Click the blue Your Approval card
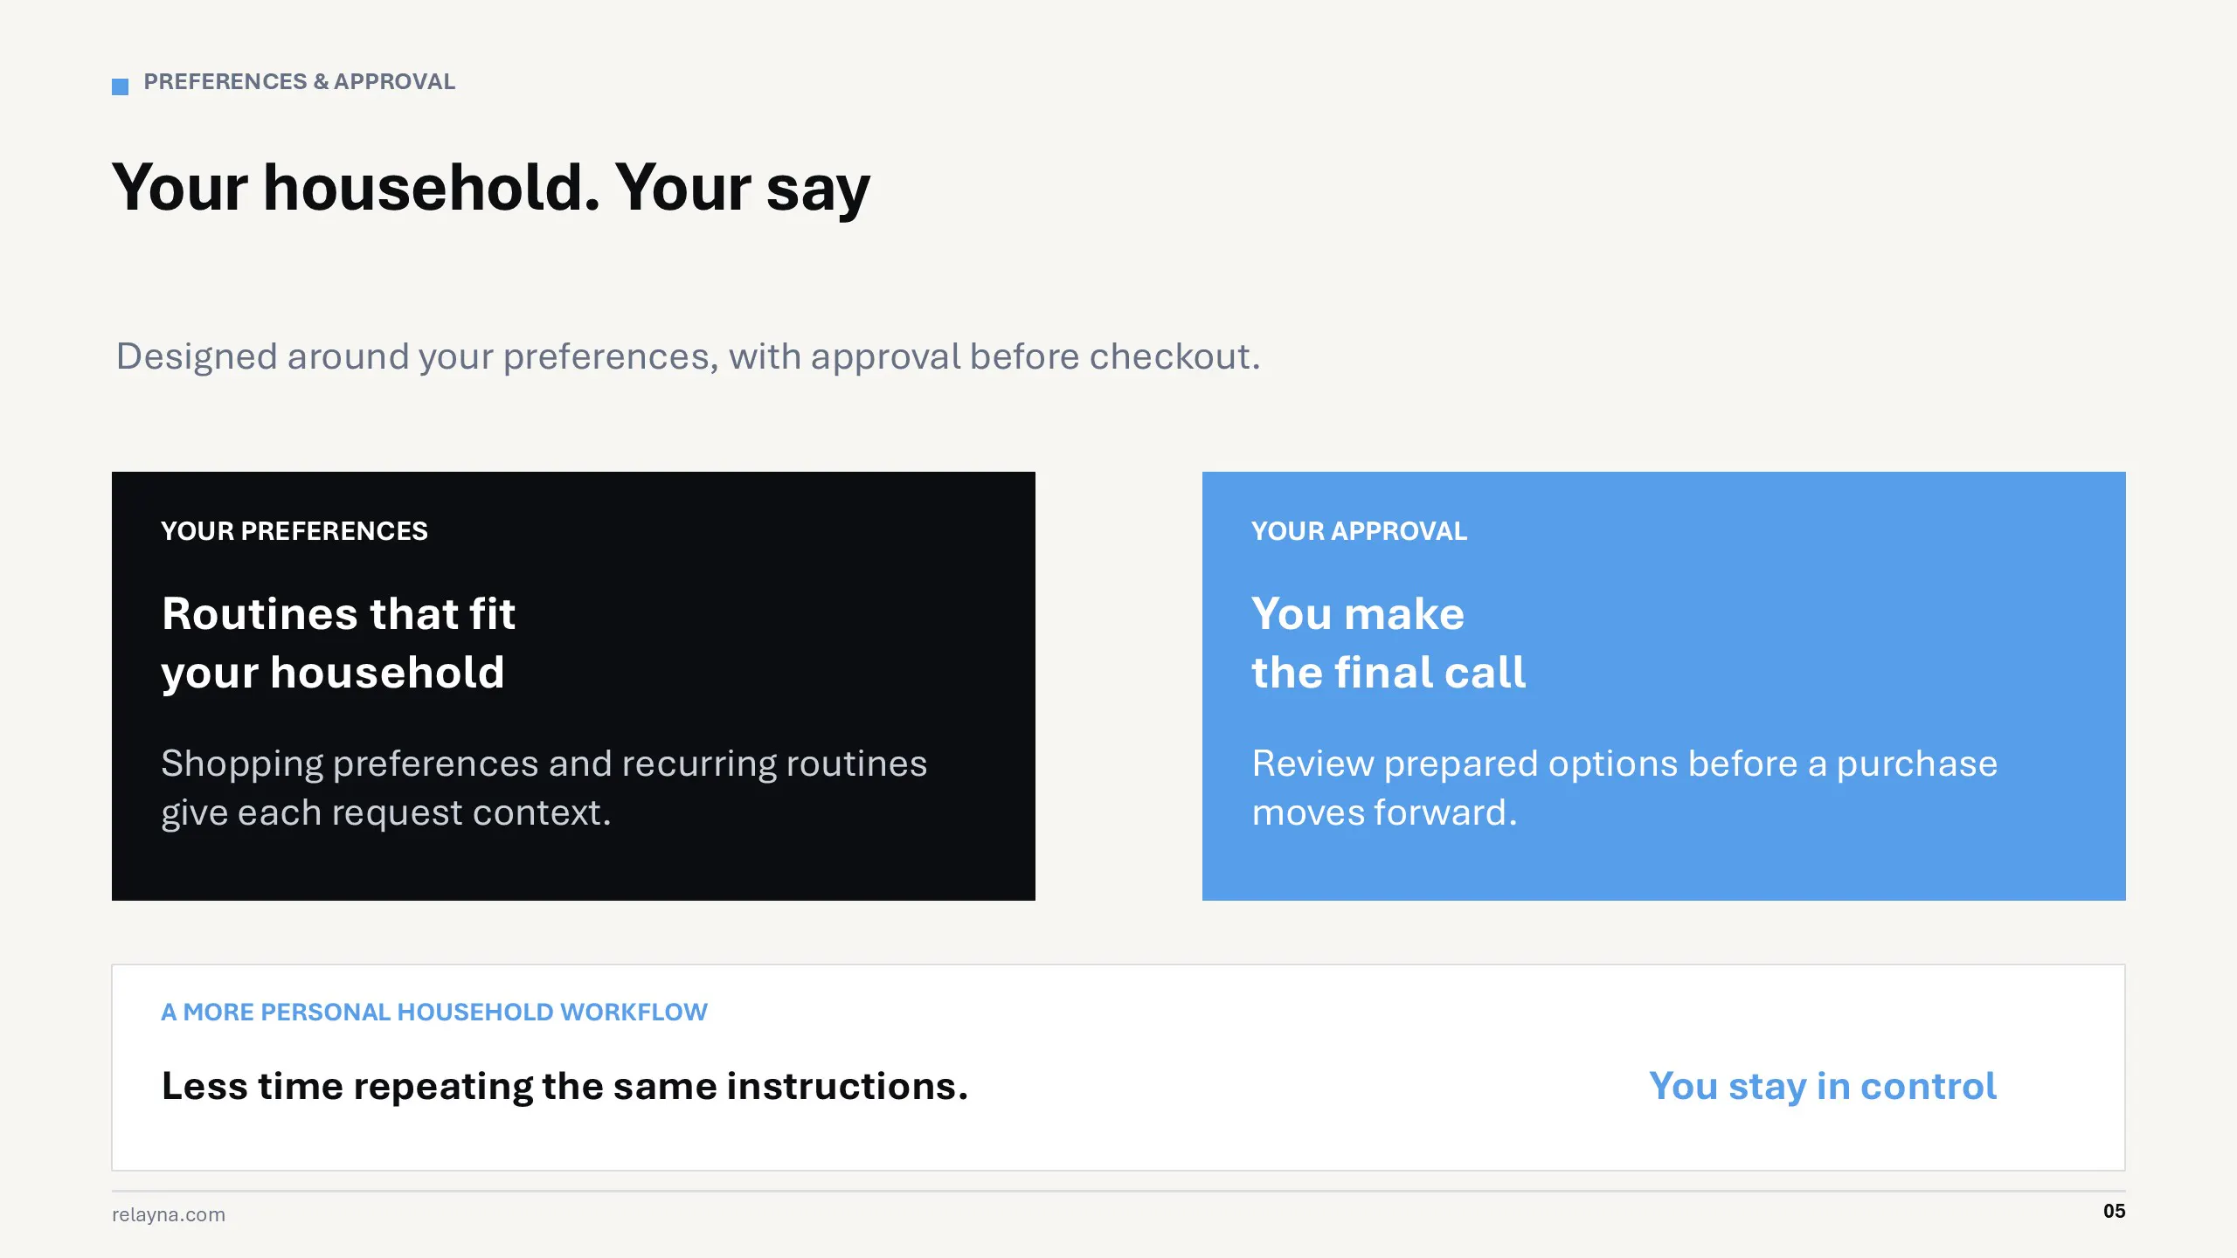This screenshot has height=1258, width=2237. pyautogui.click(x=1664, y=686)
